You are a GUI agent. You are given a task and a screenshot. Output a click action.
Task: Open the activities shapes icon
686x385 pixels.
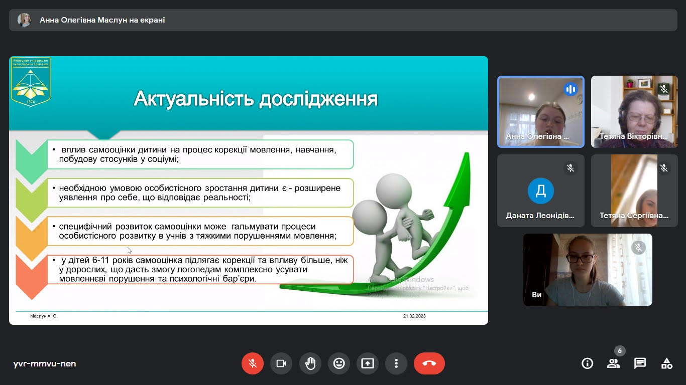coord(666,363)
